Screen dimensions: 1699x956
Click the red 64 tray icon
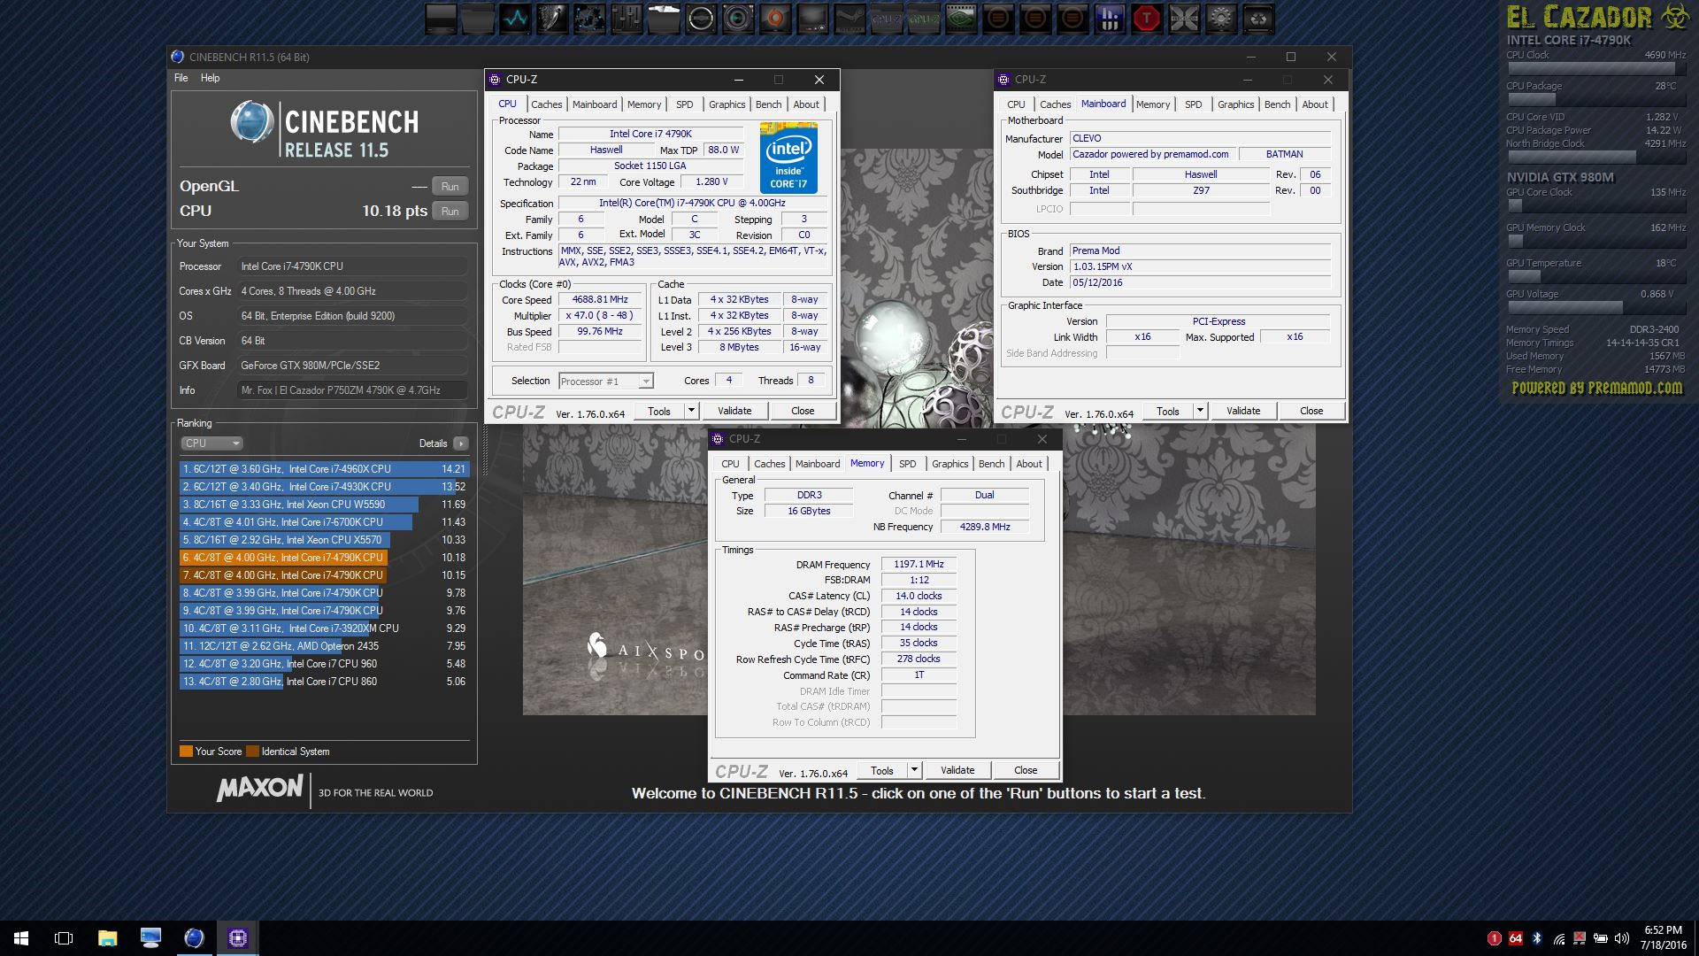tap(1516, 938)
